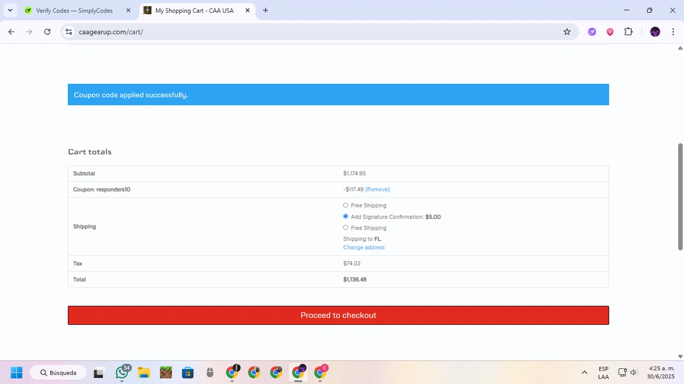The image size is (684, 384).
Task: Reload the cart page
Action: [47, 32]
